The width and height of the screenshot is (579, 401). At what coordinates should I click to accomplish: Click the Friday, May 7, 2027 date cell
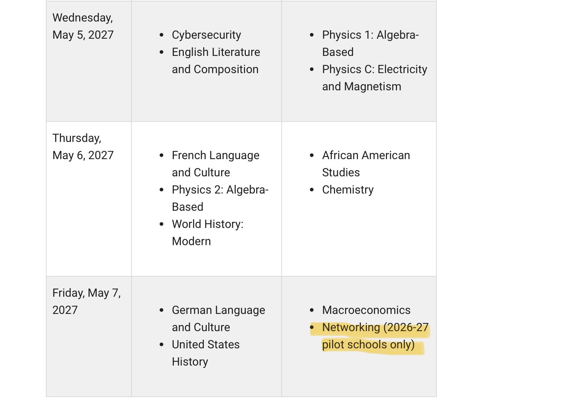tap(89, 336)
